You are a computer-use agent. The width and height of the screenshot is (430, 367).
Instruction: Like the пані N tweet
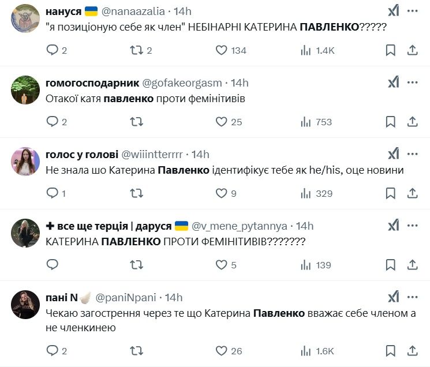point(221,350)
